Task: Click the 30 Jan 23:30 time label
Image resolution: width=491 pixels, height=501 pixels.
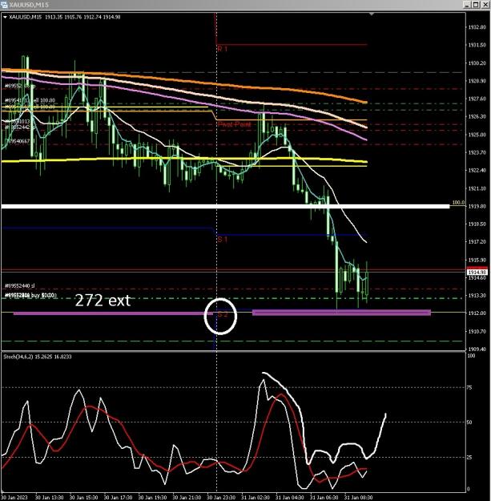Action: 221,498
